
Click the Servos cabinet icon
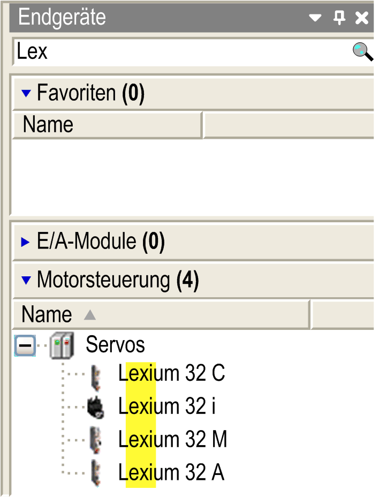click(x=62, y=345)
